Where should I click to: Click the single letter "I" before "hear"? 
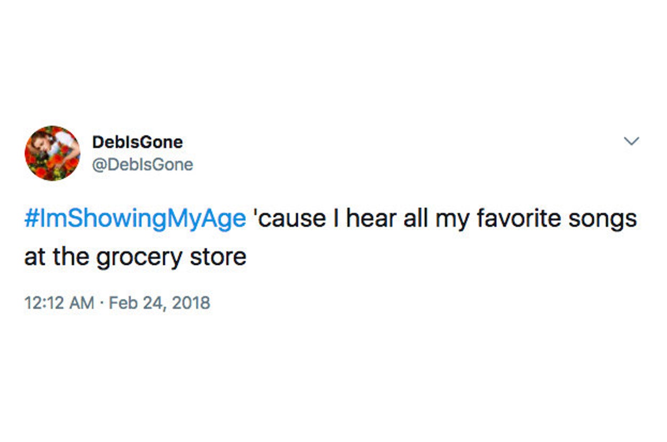[x=336, y=219]
